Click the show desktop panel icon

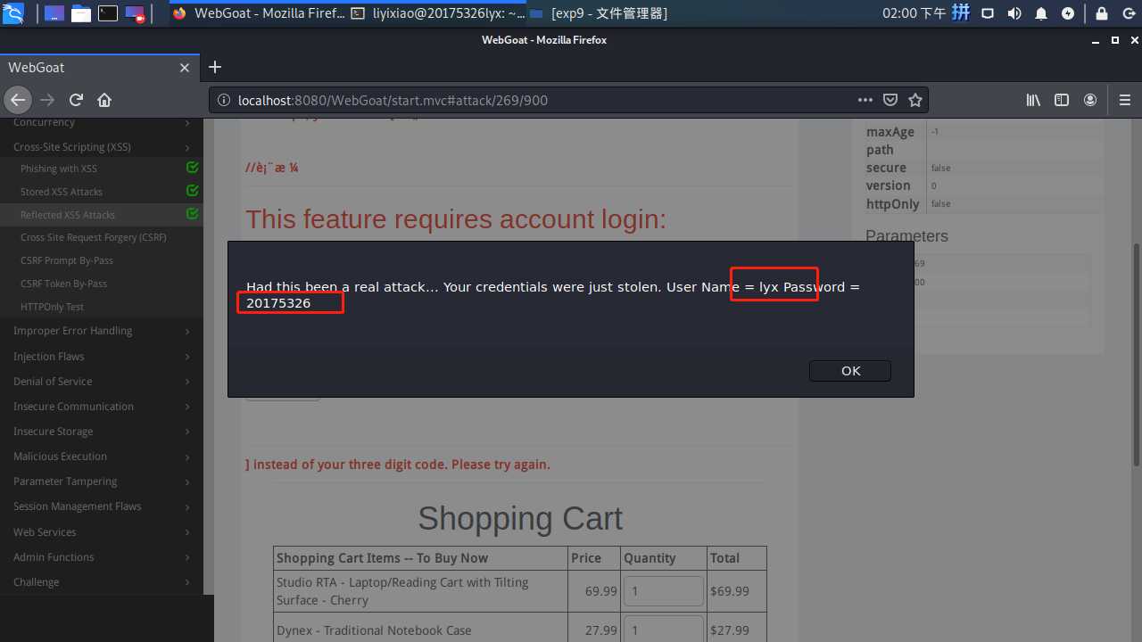(54, 13)
